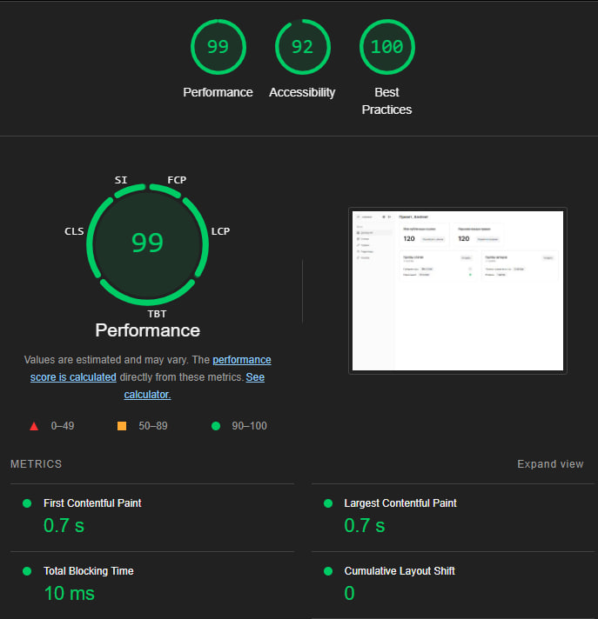This screenshot has height=619, width=598.
Task: Click the Best Practices score gauge showing 100
Action: [x=387, y=47]
